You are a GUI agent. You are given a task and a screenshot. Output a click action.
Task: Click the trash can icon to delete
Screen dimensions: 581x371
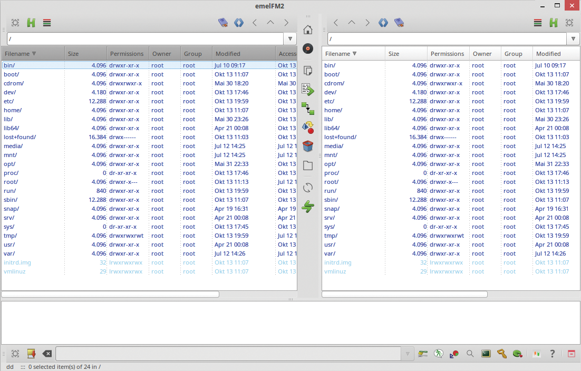tap(308, 146)
